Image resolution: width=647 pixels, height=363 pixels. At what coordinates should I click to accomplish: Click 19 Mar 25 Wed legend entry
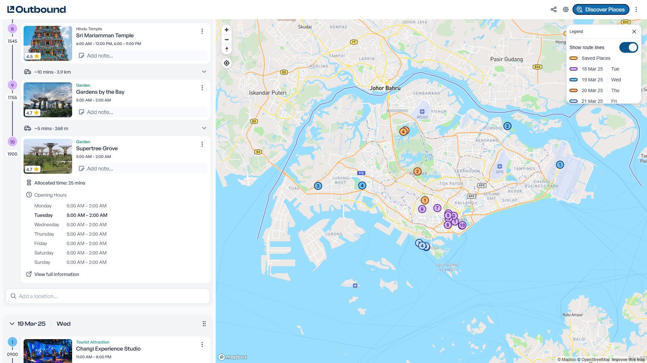pos(595,80)
